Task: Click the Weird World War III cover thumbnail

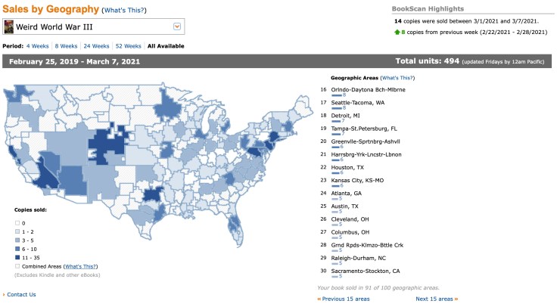Action: tap(8, 27)
